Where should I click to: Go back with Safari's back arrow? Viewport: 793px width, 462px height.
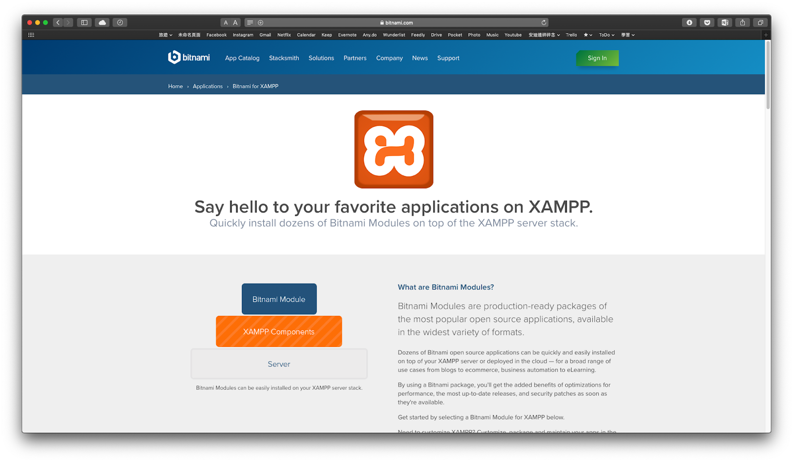coord(58,22)
